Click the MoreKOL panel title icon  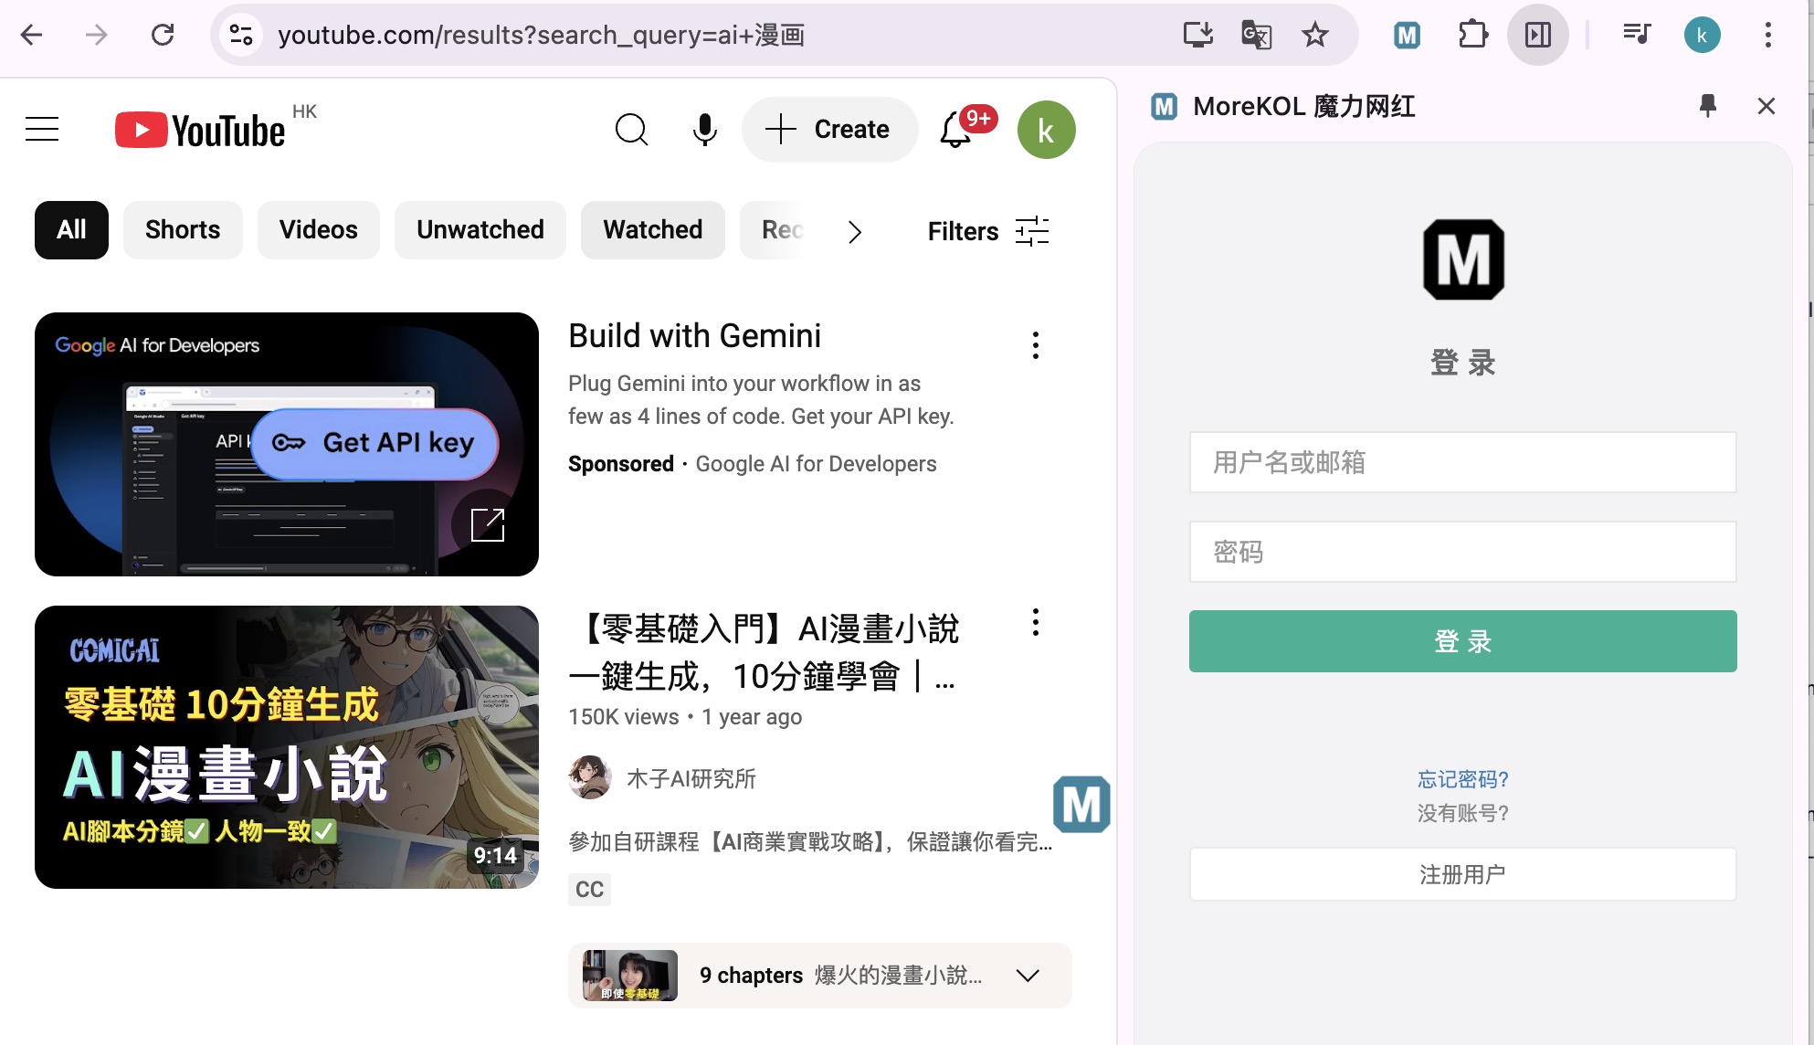point(1164,107)
